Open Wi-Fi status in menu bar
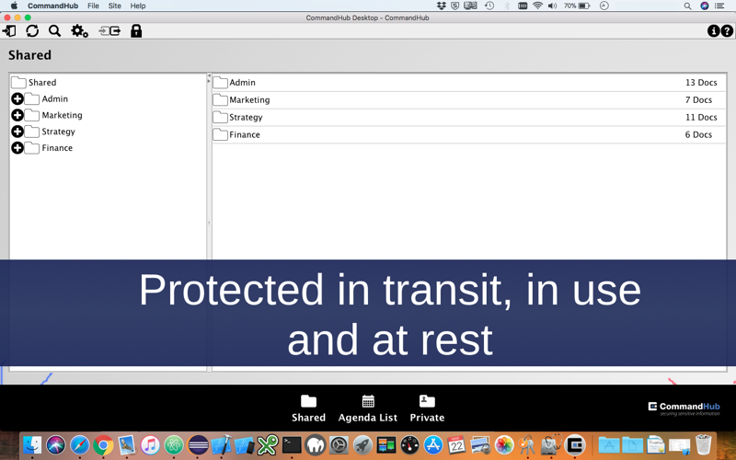736x460 pixels. click(537, 6)
